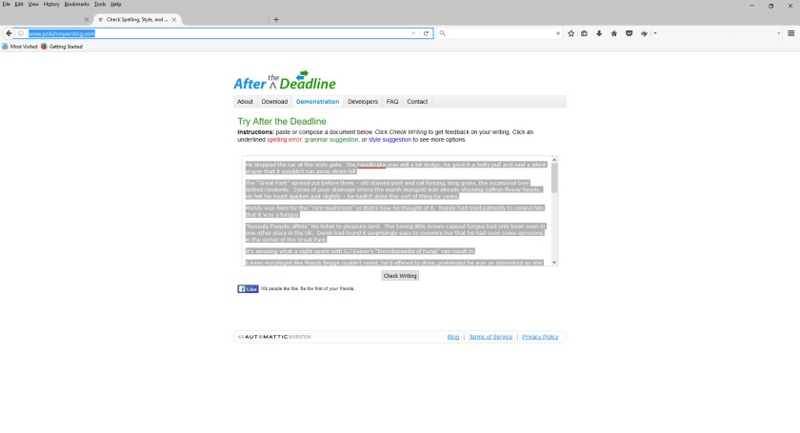Click the After the Deadline logo
Screen dimensions: 800x433
tap(285, 81)
